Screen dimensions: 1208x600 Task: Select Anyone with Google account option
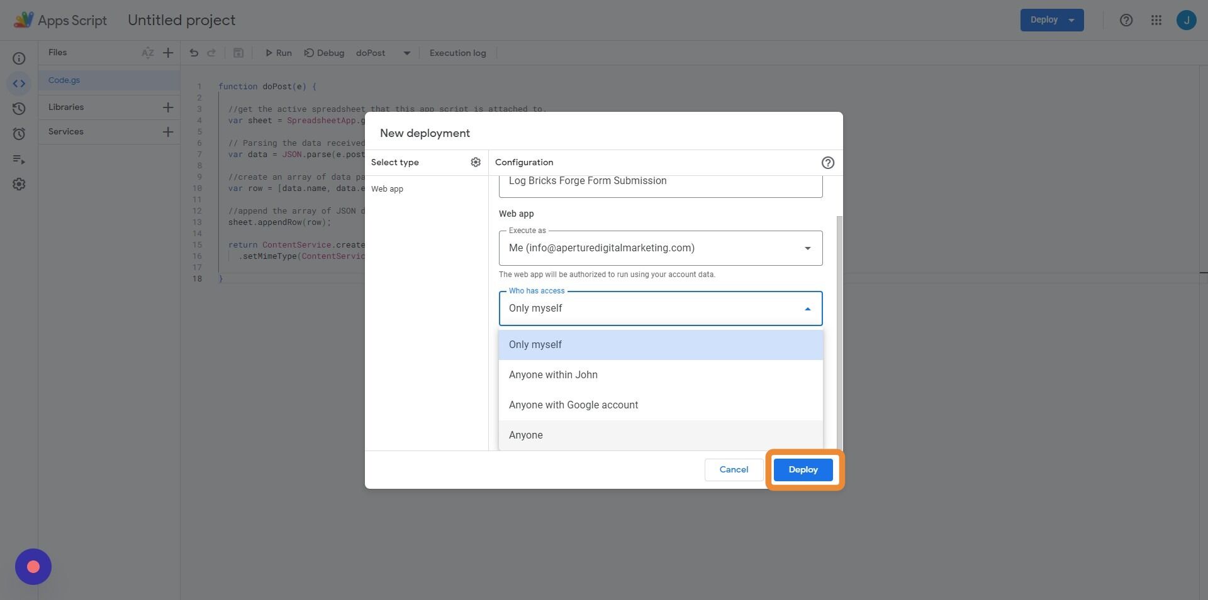click(573, 405)
